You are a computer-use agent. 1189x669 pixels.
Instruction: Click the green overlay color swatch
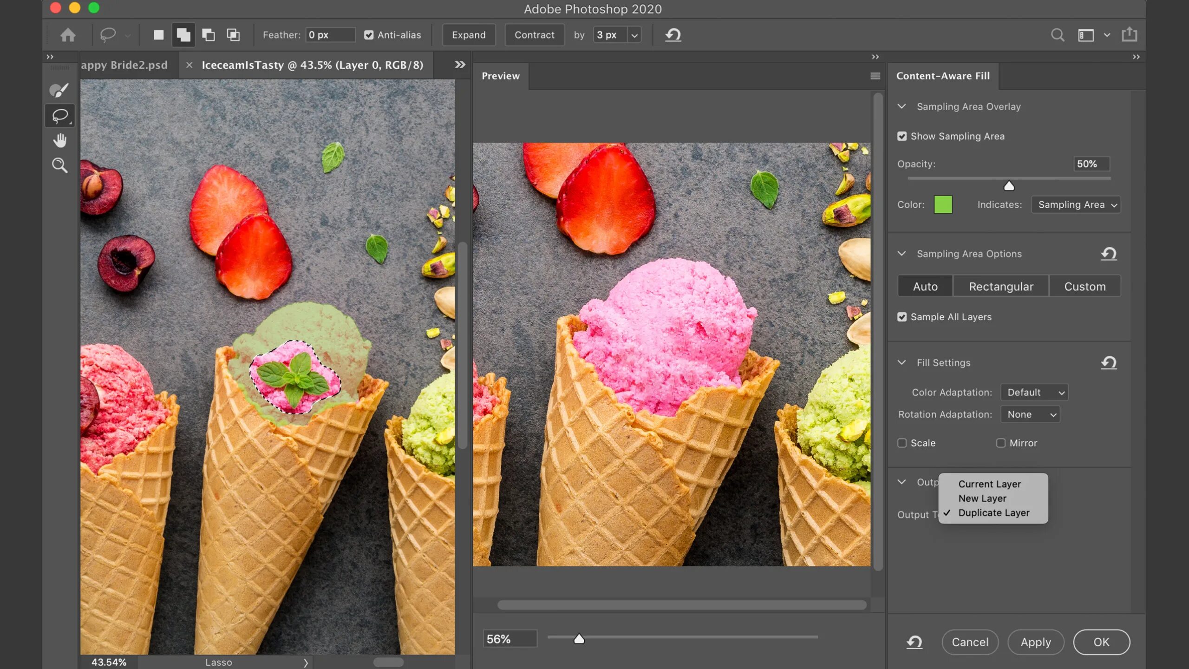[943, 205]
